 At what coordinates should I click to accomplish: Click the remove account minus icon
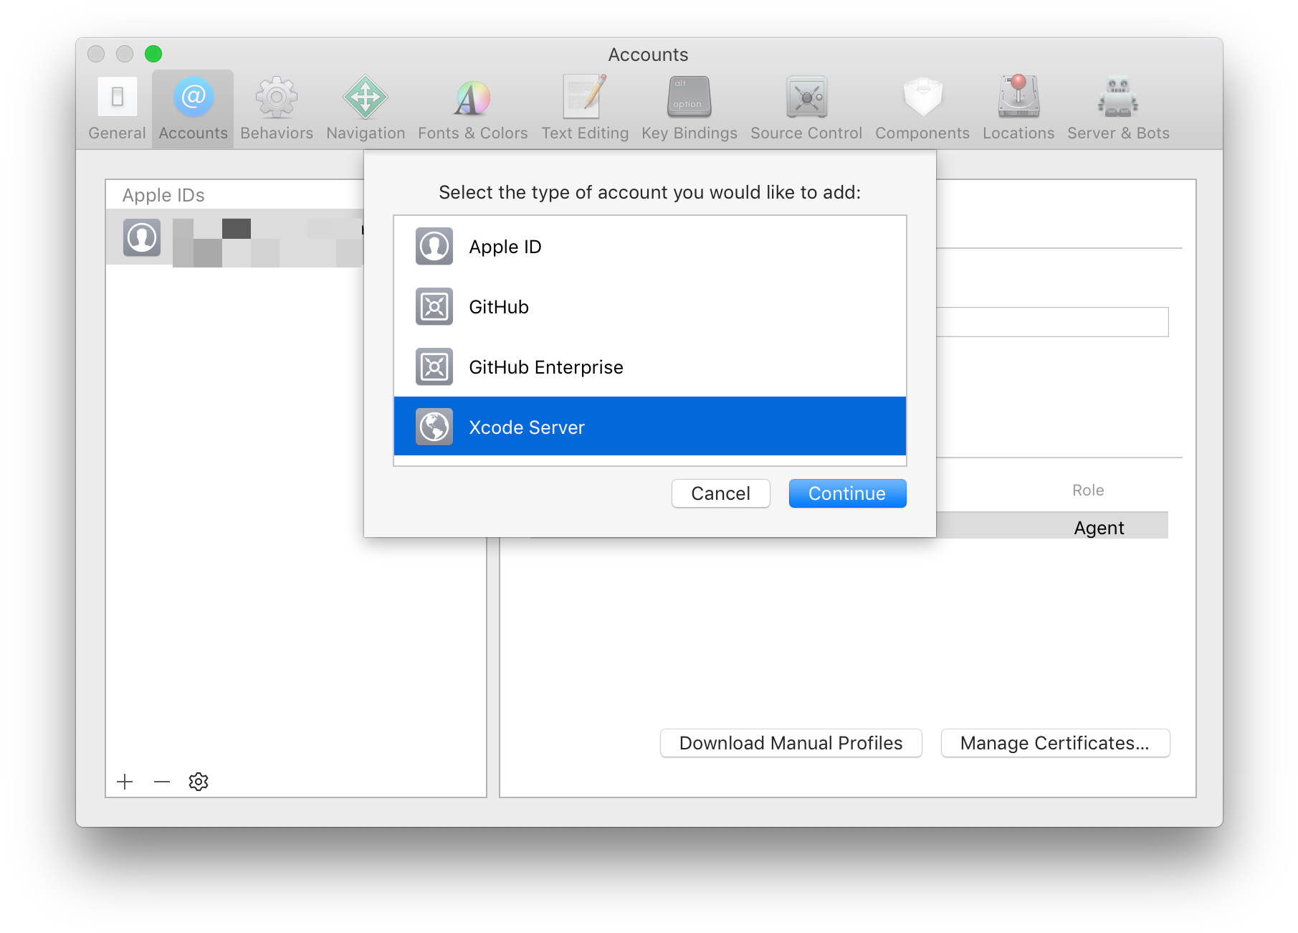tap(161, 782)
